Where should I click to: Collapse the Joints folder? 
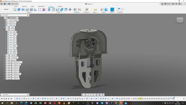point(4,29)
